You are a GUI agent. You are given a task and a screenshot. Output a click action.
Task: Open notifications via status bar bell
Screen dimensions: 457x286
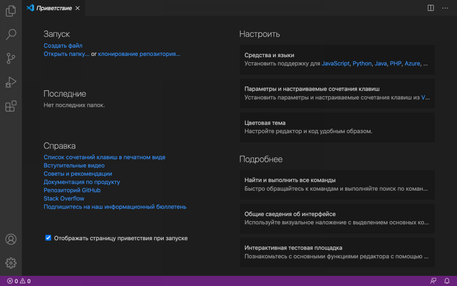pos(446,280)
